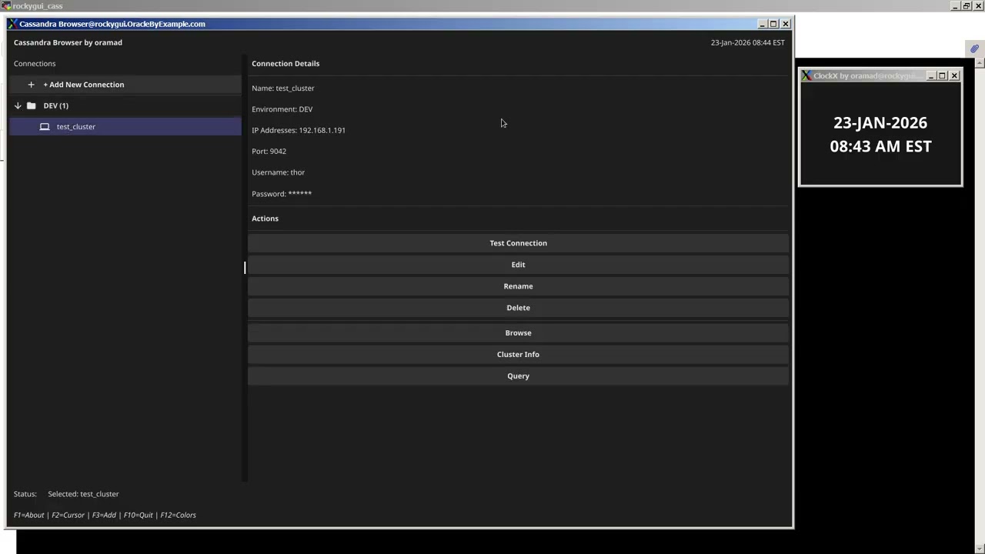Click the ClockX time 08:43 AM EST
The image size is (985, 554).
[x=880, y=146]
